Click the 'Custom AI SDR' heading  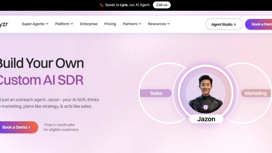click(42, 80)
